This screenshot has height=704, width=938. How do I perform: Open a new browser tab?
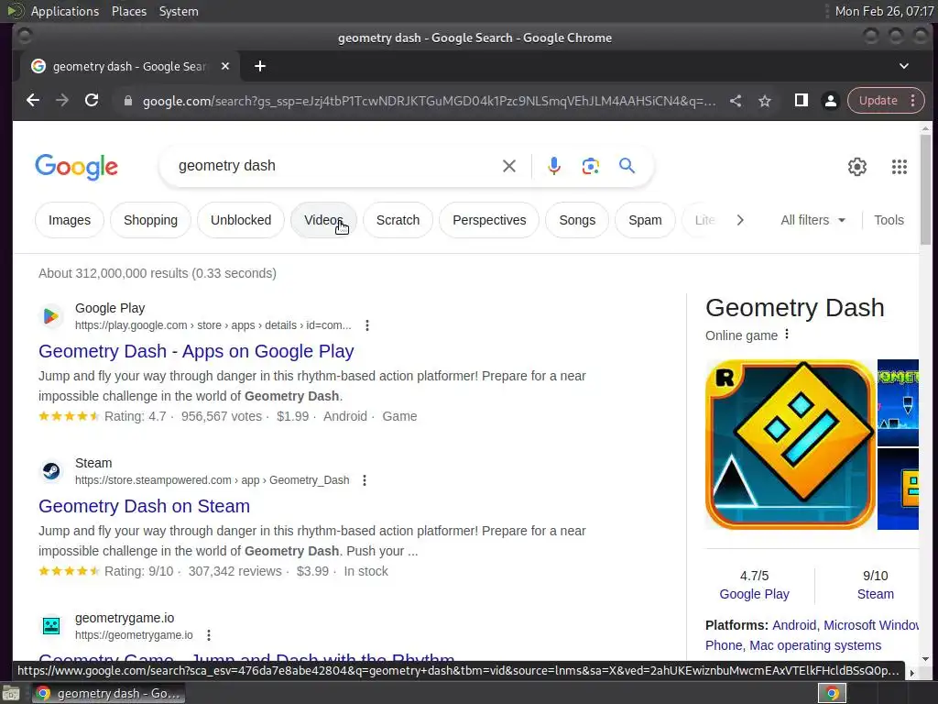(259, 66)
